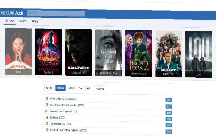
Task: Select the Popular filter button
Action: 60,88
